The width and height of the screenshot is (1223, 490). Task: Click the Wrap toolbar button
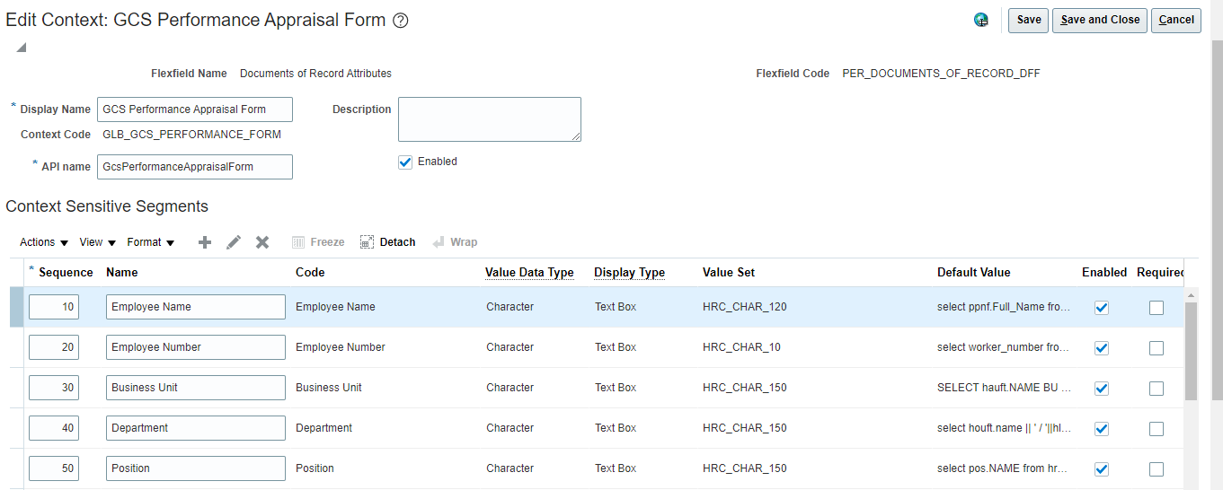(455, 242)
